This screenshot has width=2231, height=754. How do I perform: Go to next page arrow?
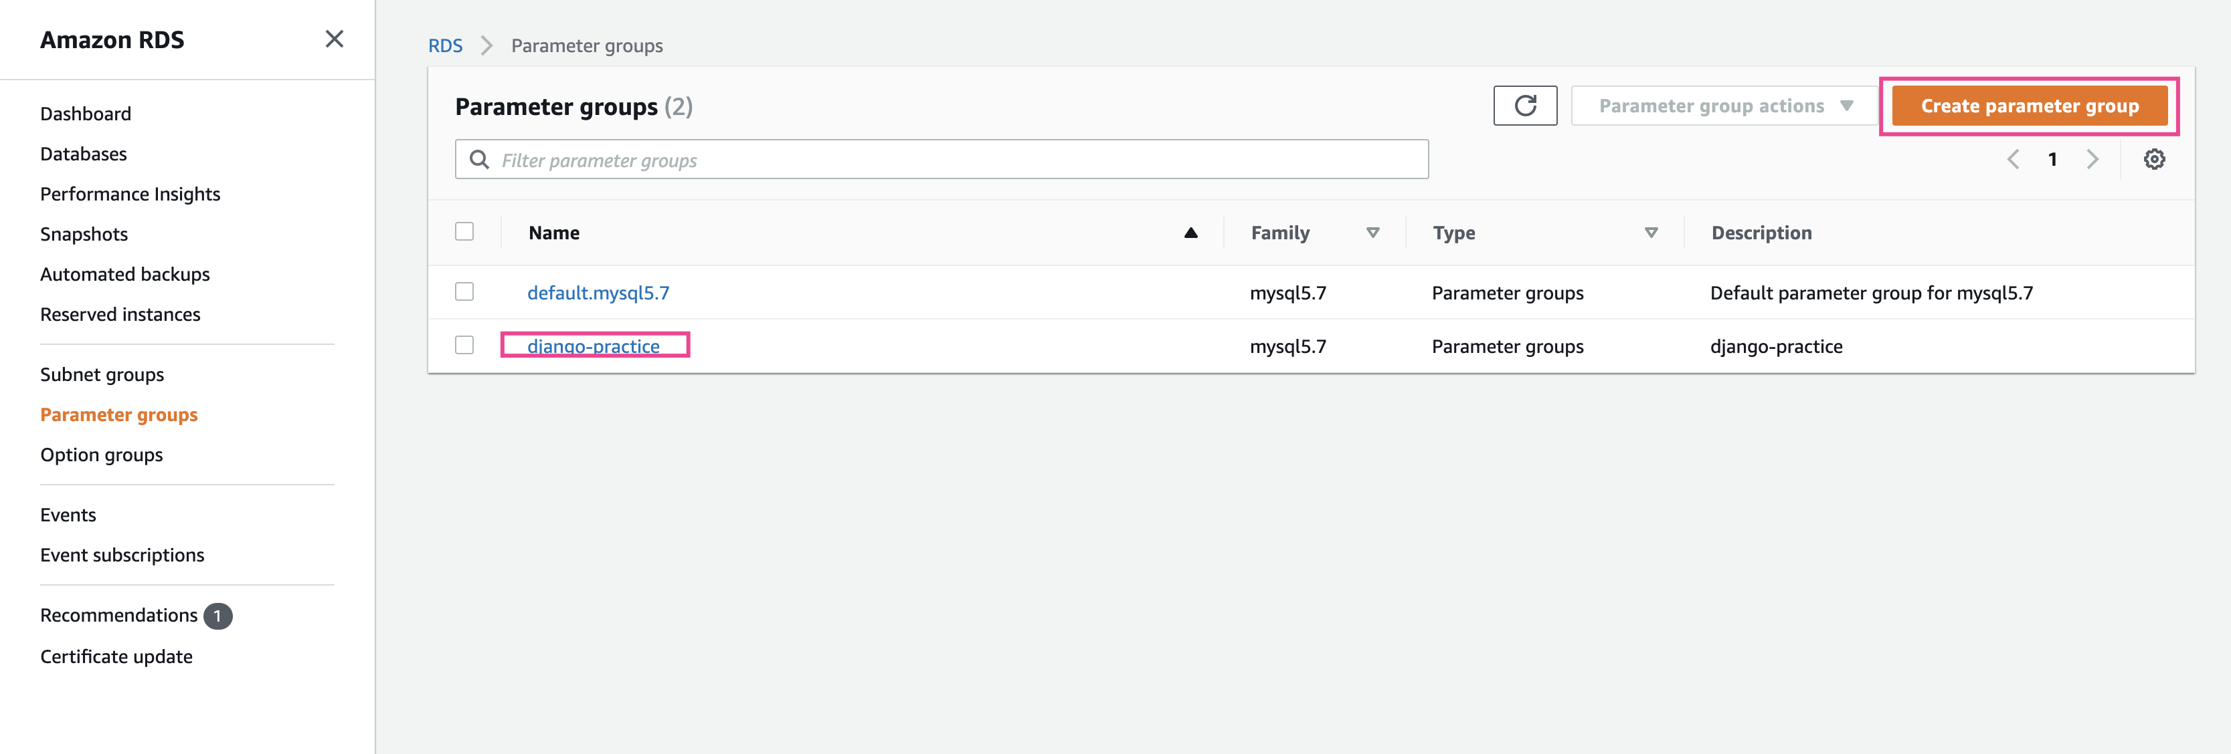(x=2092, y=159)
